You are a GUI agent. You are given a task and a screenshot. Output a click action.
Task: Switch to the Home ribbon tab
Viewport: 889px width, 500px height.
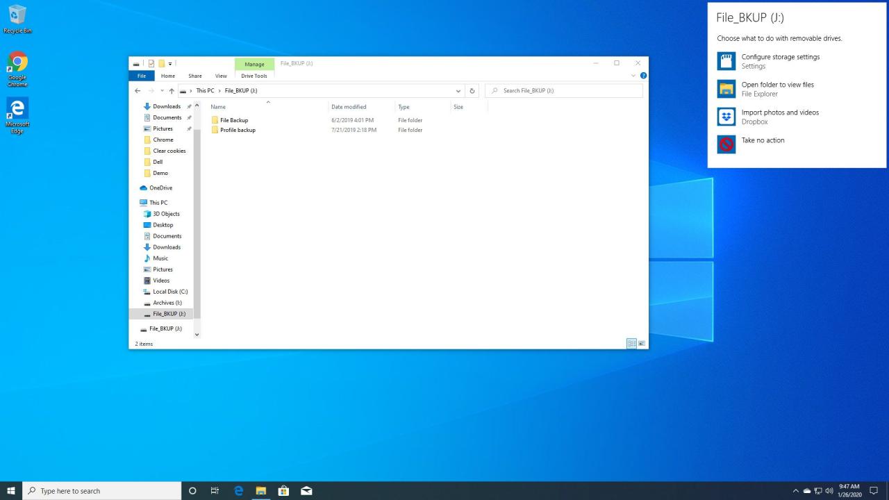168,76
